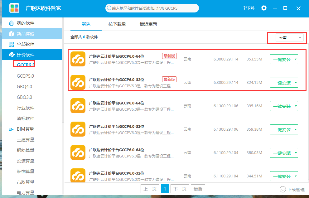
Task: Click the first 最新版 badge for 64位
Action: 169,56
